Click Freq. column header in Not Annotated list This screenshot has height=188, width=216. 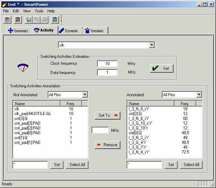coord(71,104)
